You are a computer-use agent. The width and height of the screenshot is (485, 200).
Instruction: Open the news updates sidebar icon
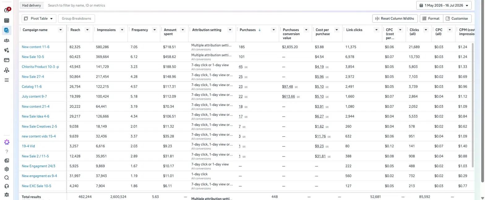pos(6,160)
